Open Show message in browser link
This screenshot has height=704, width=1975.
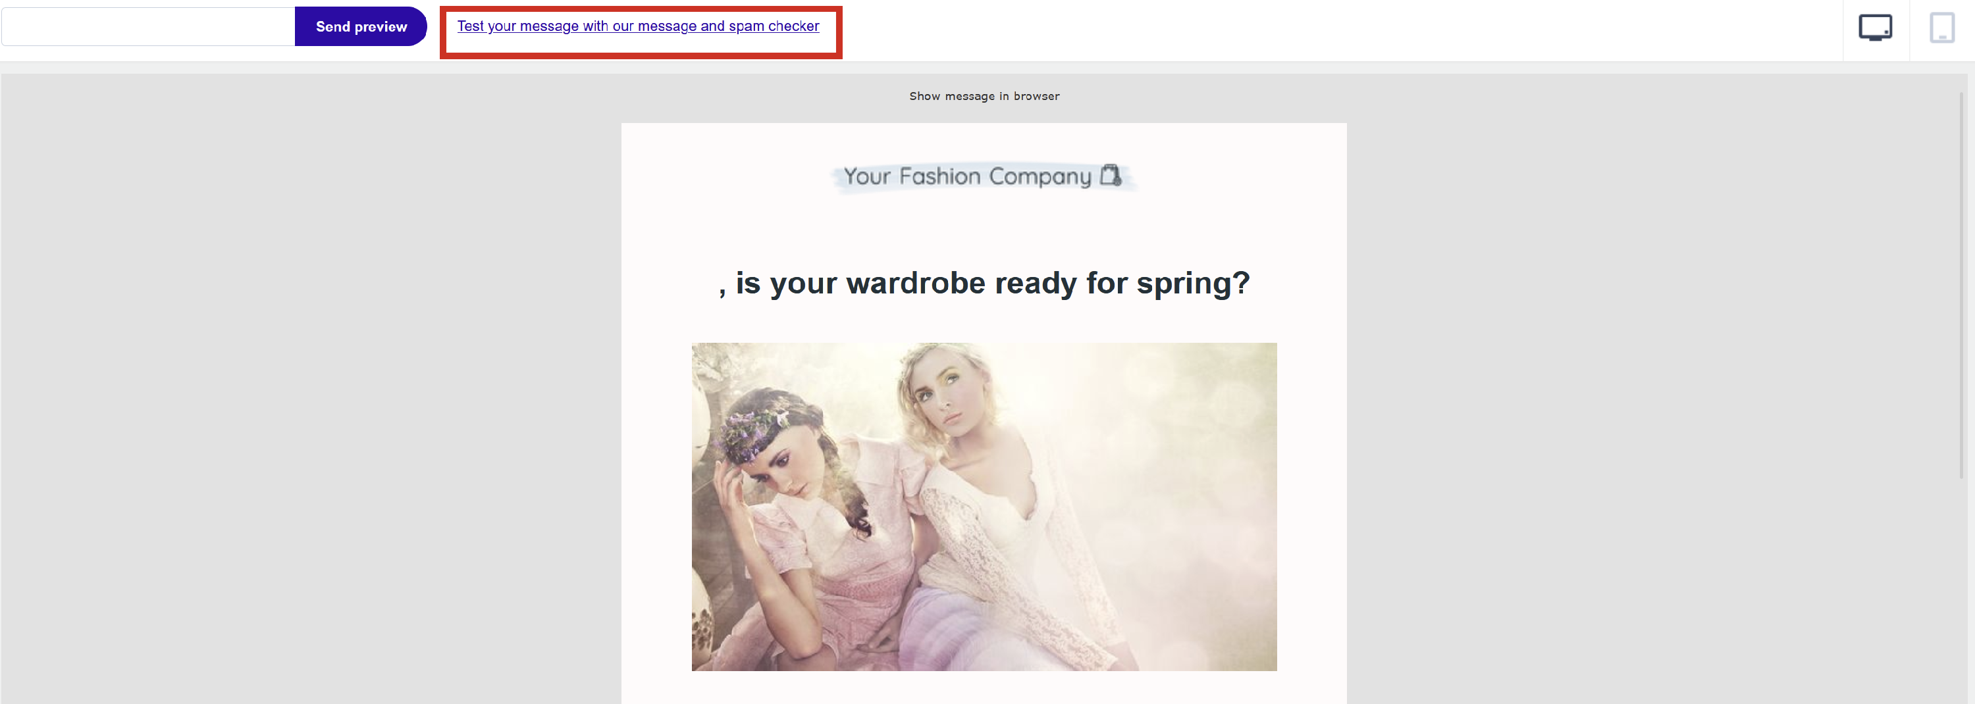(x=984, y=96)
